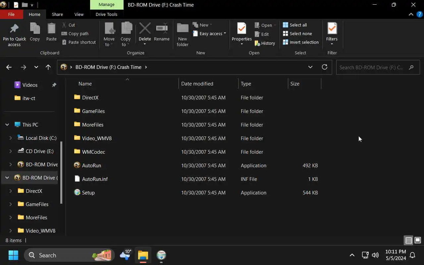
Task: Switch to the View tab
Action: click(x=79, y=14)
